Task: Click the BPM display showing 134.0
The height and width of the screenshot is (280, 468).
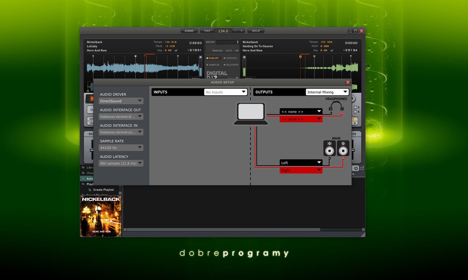Action: tap(223, 31)
